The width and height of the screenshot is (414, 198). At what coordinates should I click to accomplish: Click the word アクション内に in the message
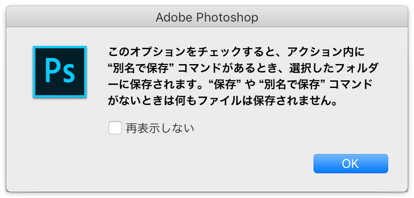pos(326,52)
